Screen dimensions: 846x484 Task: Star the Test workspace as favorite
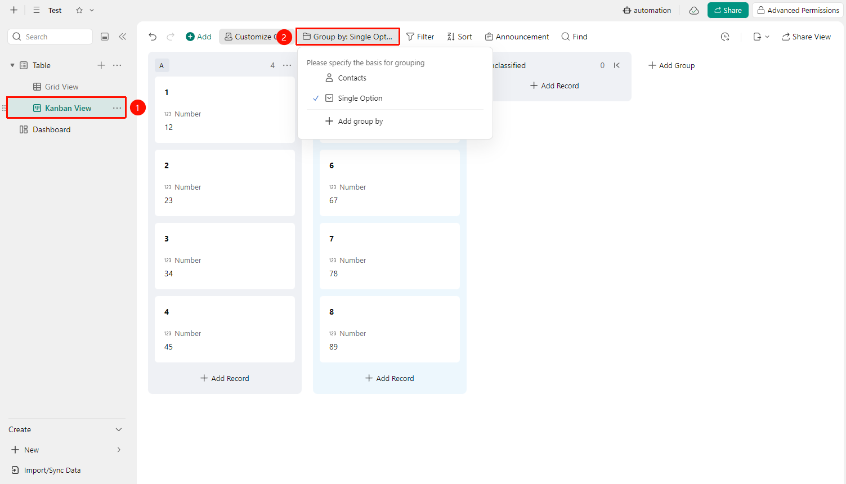pos(79,10)
